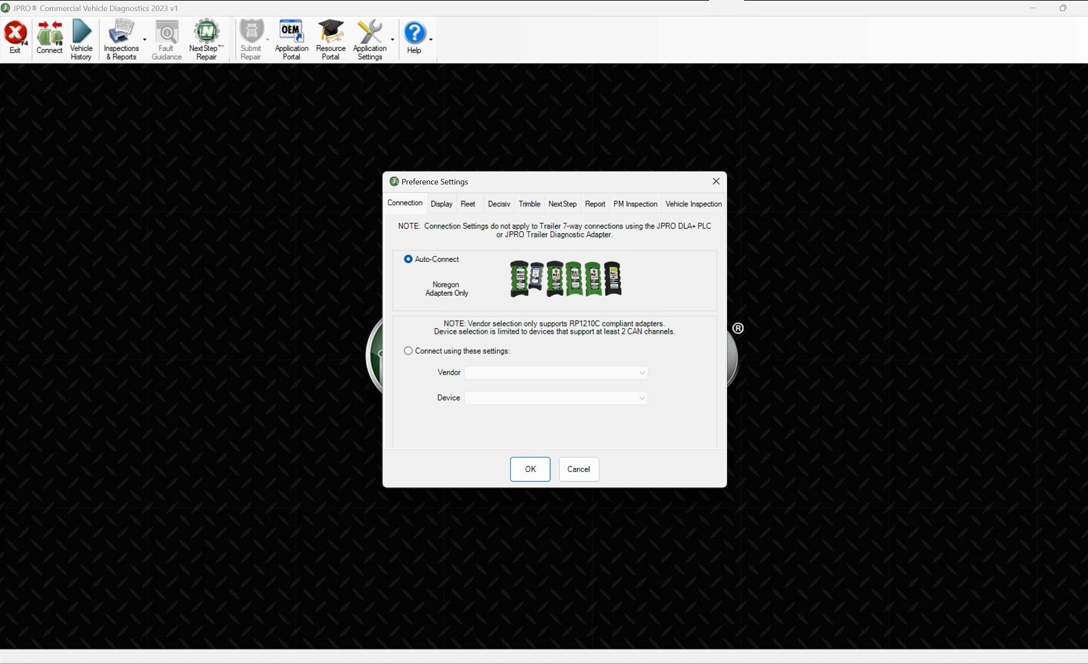The width and height of the screenshot is (1088, 664).
Task: Switch to the PM Inspection tab
Action: [635, 204]
